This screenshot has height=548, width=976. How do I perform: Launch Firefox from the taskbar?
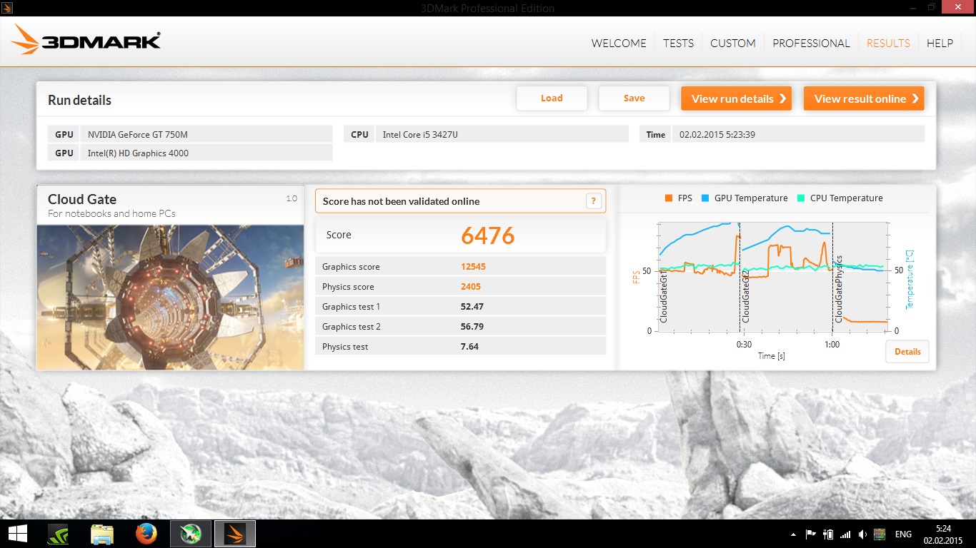(146, 534)
